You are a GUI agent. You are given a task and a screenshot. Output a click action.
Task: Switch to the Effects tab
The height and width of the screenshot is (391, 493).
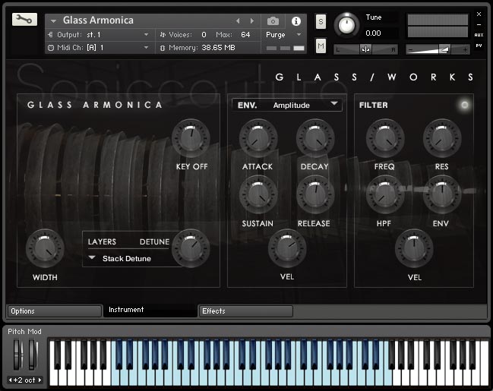click(245, 311)
